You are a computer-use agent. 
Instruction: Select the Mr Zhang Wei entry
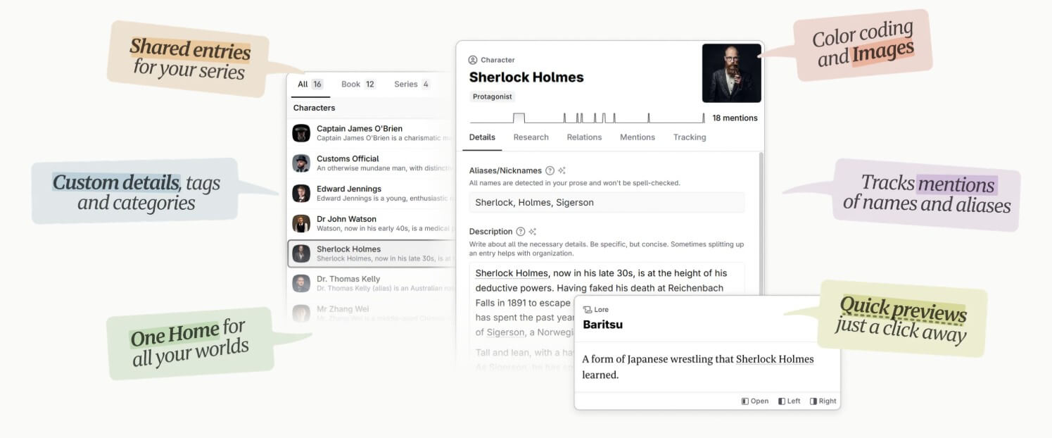point(372,313)
